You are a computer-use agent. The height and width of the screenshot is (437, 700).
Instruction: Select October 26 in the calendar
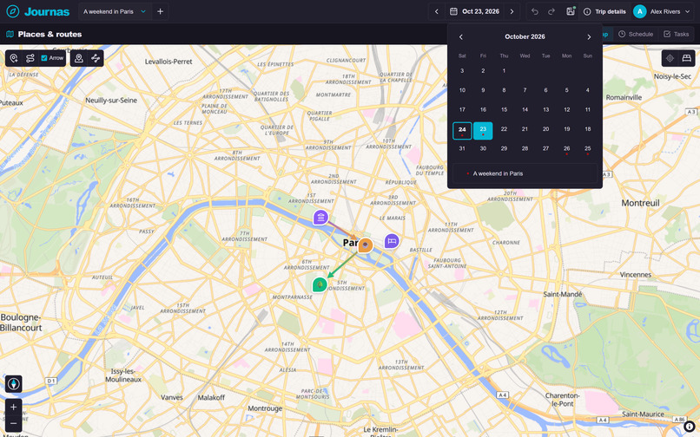point(566,150)
